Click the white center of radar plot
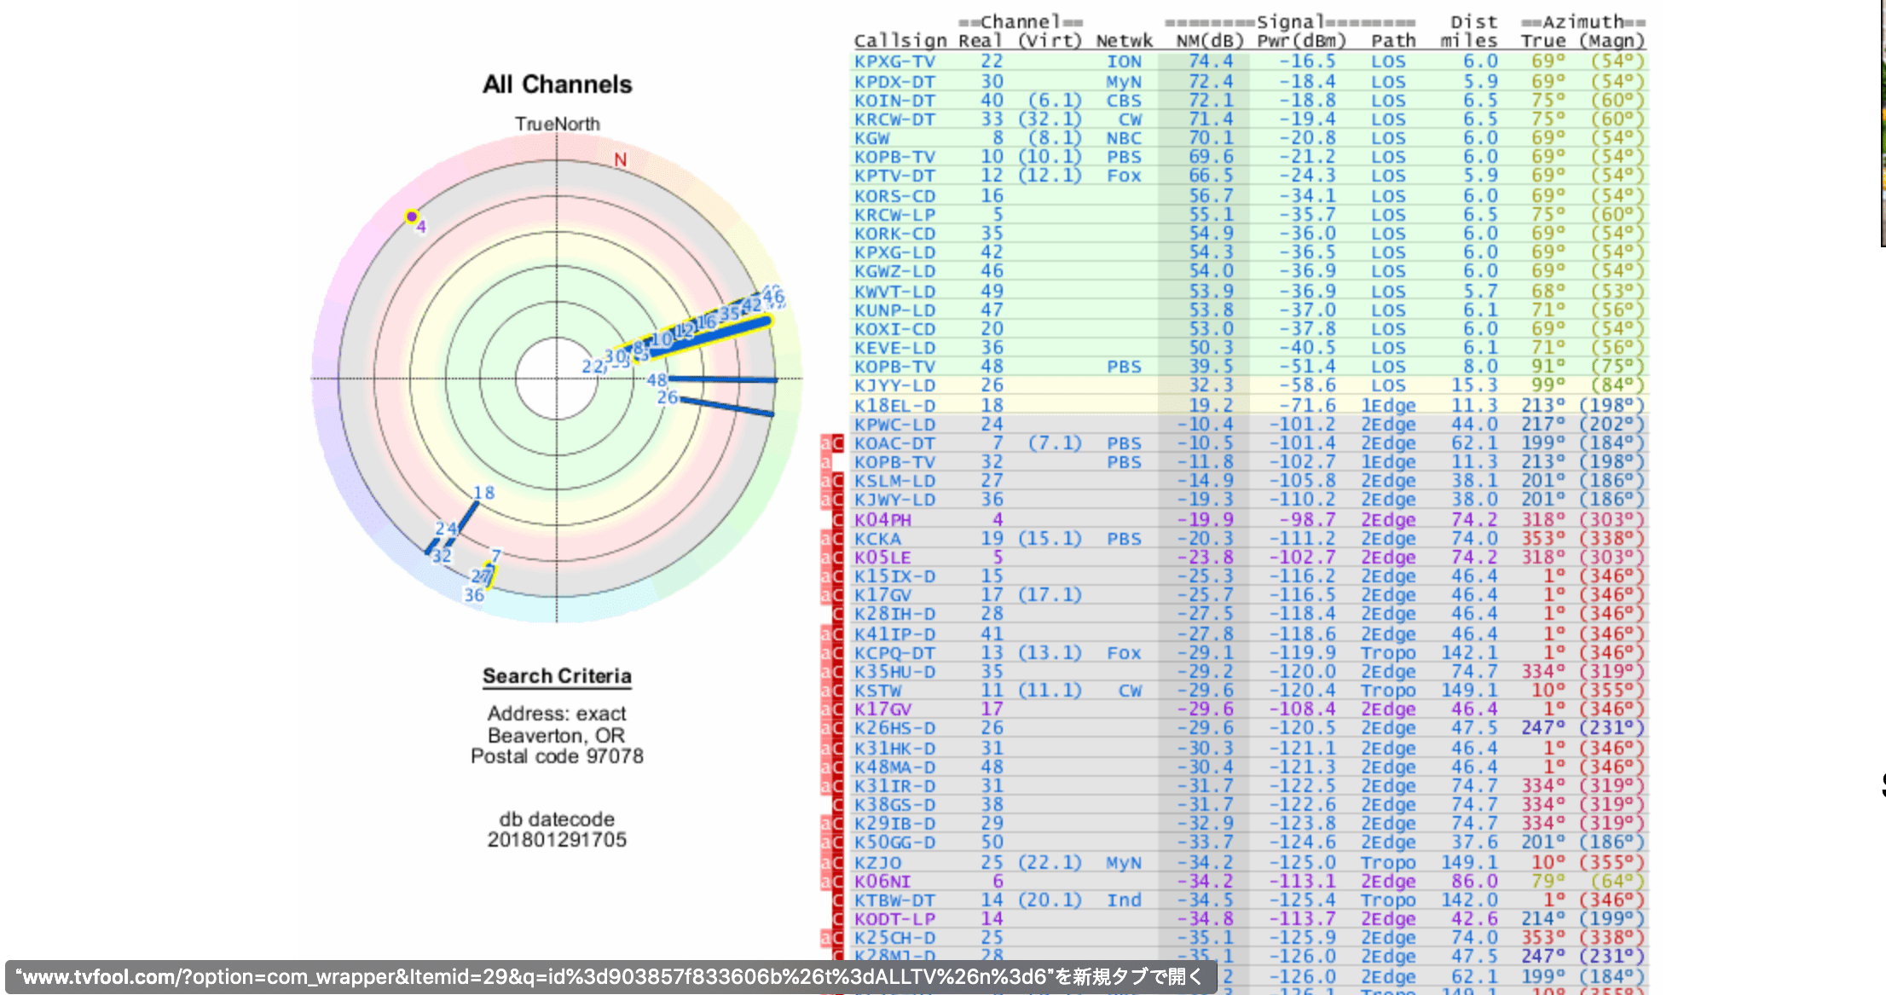1886x995 pixels. coord(557,379)
